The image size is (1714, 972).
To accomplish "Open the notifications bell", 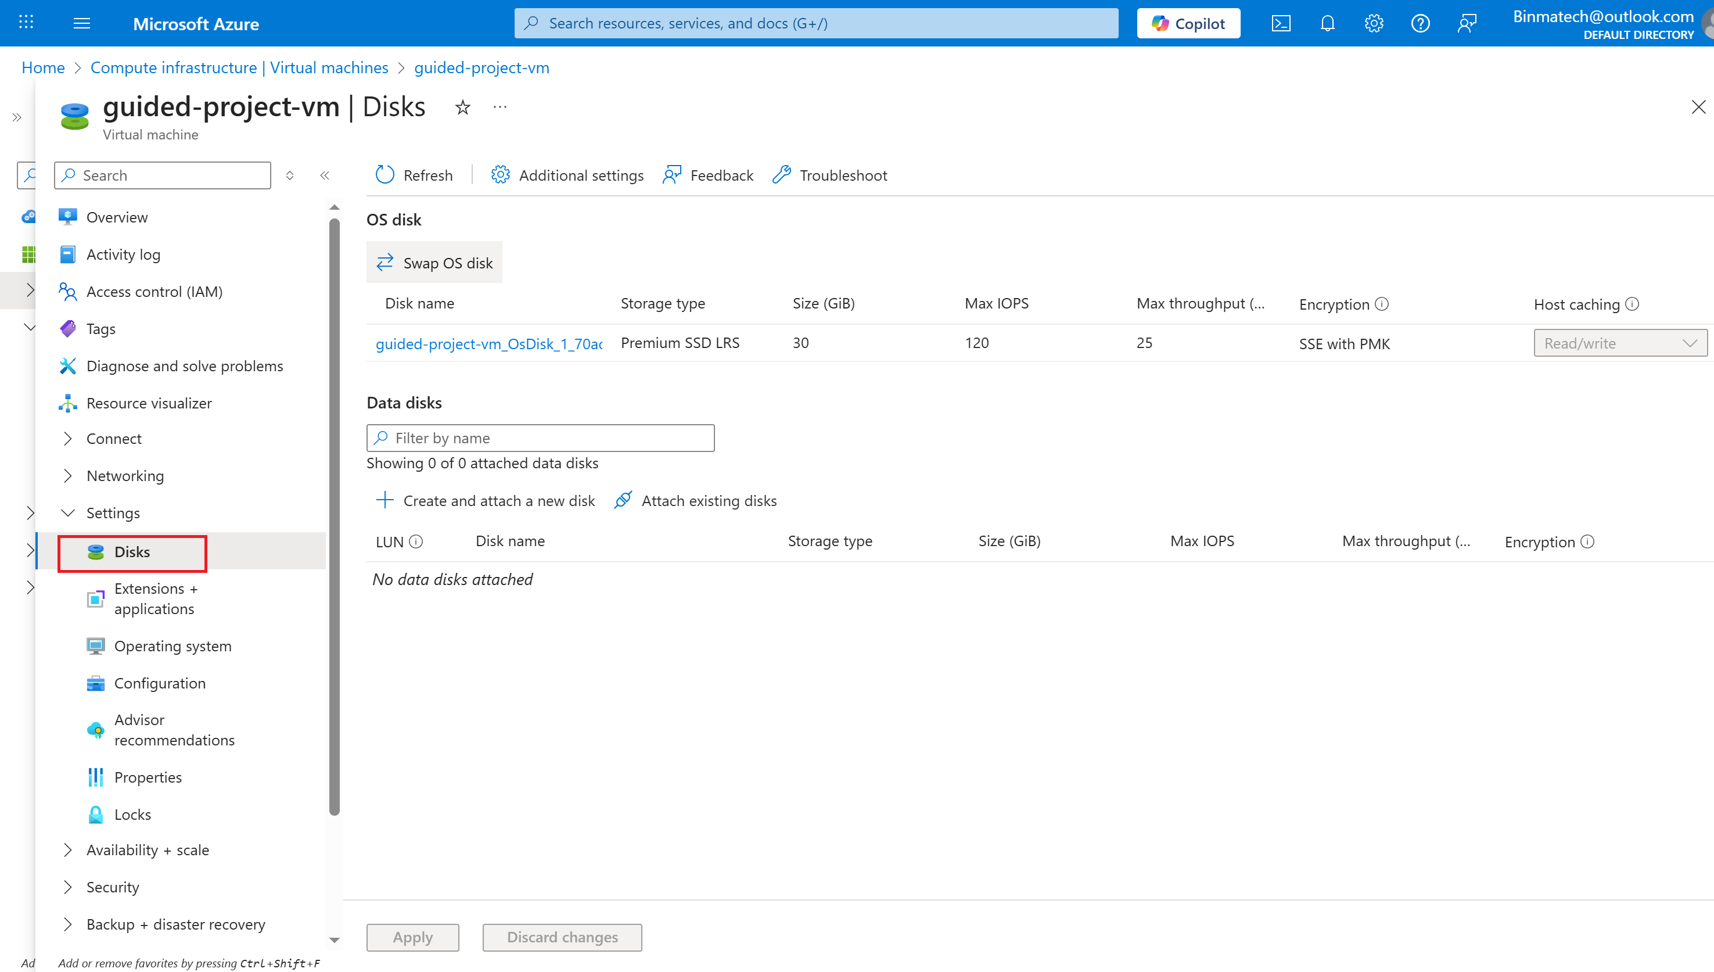I will [1327, 23].
